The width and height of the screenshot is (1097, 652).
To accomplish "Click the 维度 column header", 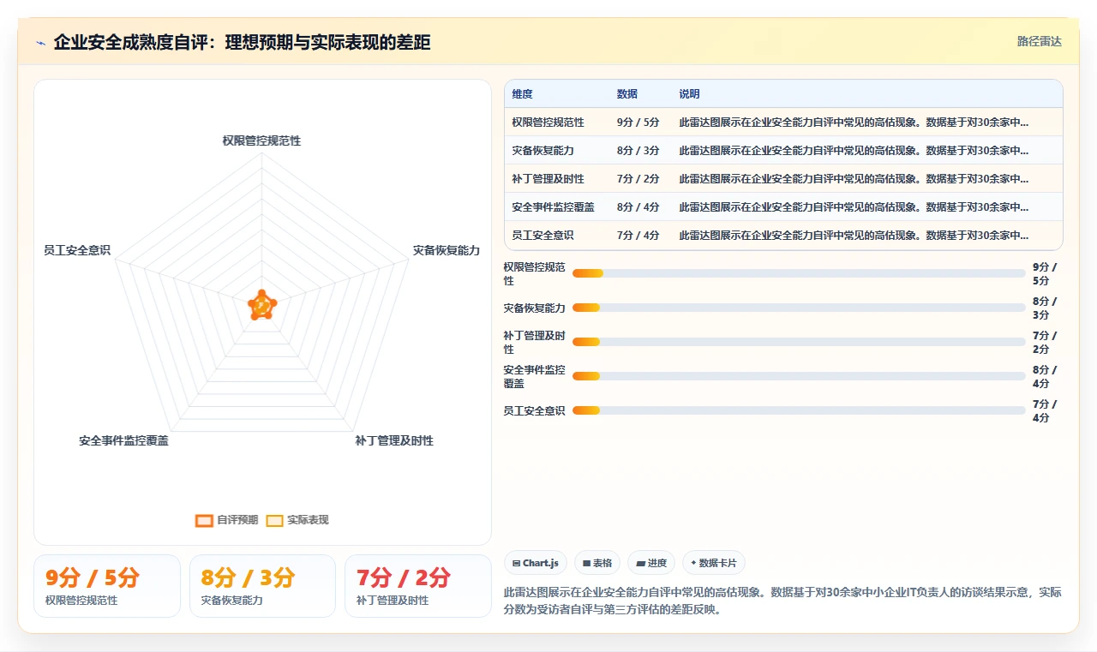I will 523,93.
